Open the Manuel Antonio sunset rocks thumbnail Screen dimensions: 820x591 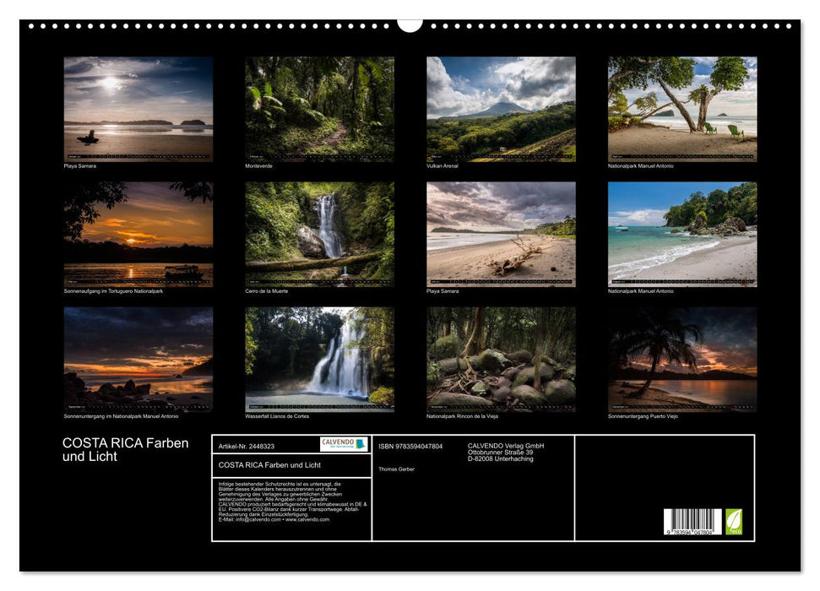(138, 360)
